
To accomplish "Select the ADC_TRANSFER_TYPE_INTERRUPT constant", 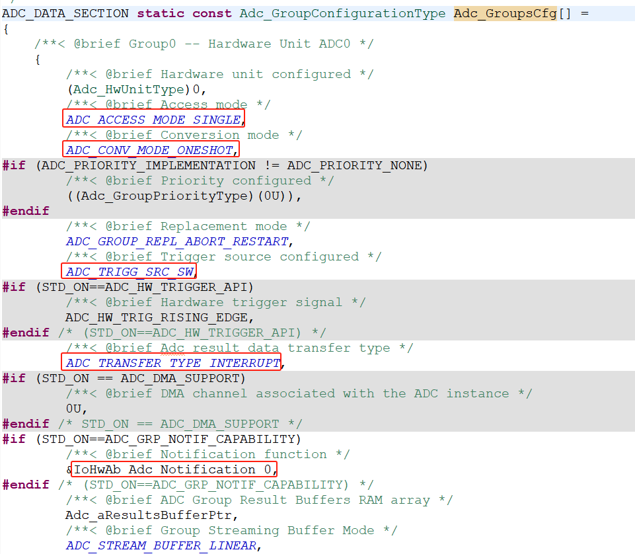I will click(x=172, y=363).
